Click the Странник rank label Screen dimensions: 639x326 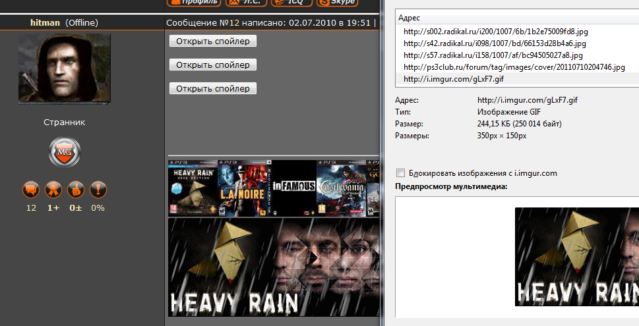click(65, 122)
